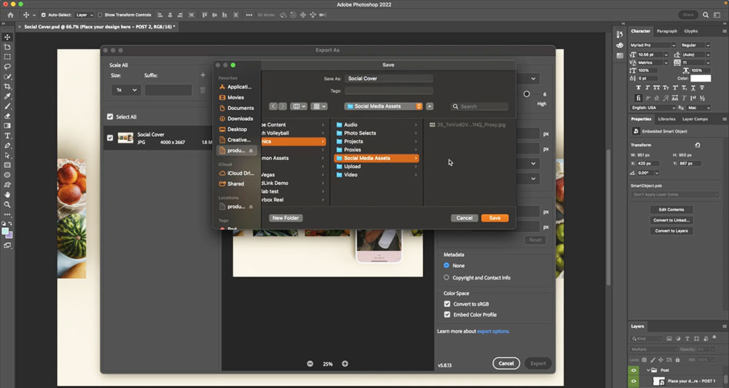Open the Metrics kerning dropdown
729x388 pixels.
click(x=652, y=62)
